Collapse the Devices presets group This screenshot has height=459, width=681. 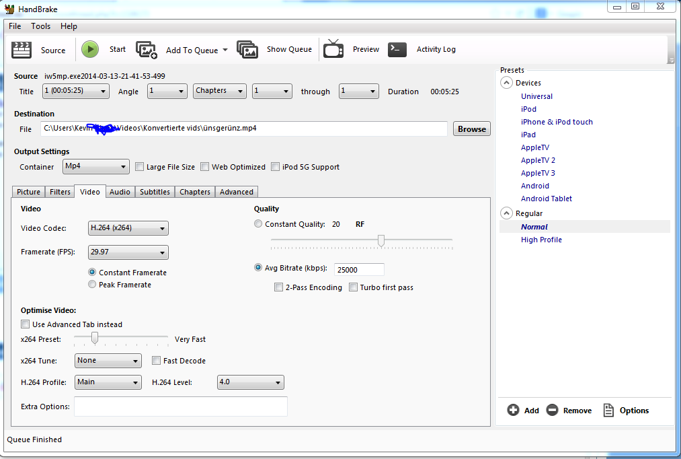point(506,83)
